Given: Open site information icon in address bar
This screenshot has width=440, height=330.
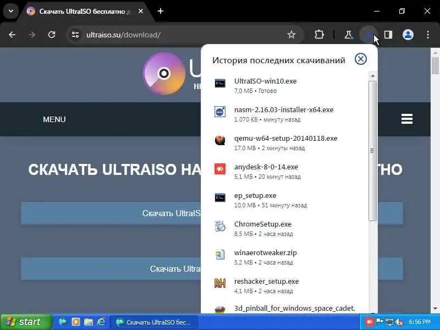Looking at the screenshot, I should [x=75, y=35].
